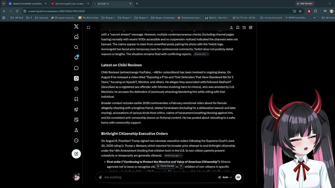
Task: Open Waifu2x bookmark
Action: (x=217, y=18)
